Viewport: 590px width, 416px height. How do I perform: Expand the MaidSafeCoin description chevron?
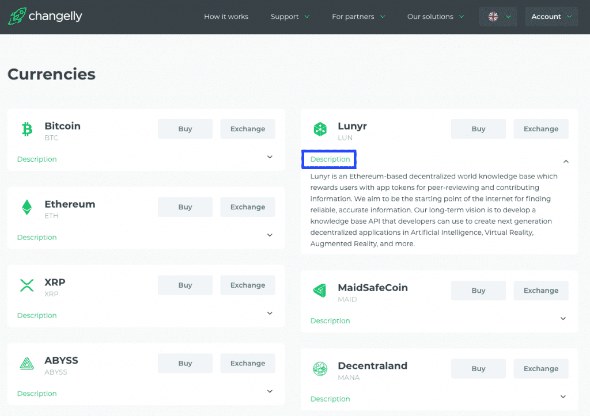pyautogui.click(x=563, y=319)
